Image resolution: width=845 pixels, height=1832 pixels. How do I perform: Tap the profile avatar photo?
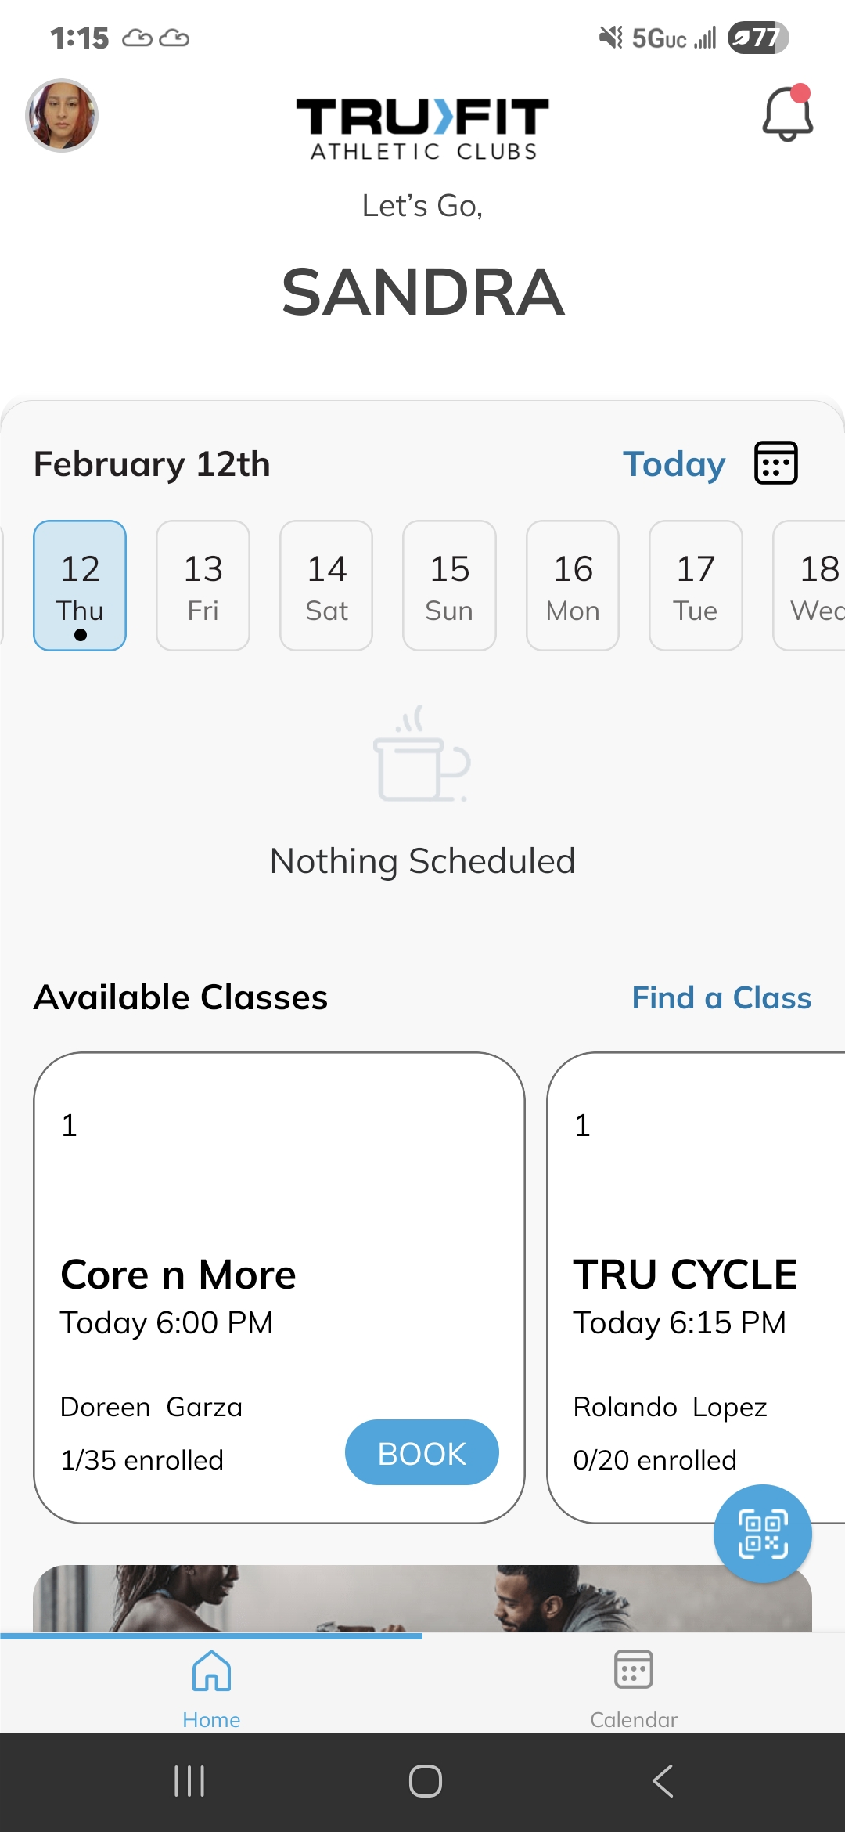point(62,115)
